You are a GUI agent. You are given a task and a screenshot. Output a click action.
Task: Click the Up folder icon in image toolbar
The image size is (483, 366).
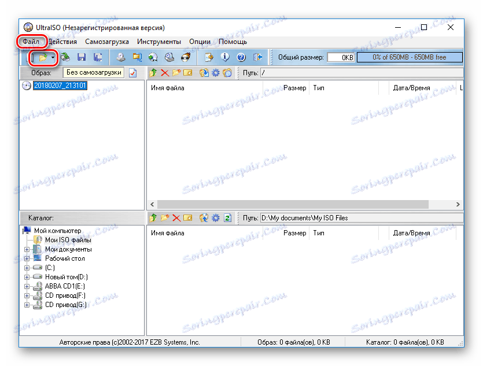point(153,73)
